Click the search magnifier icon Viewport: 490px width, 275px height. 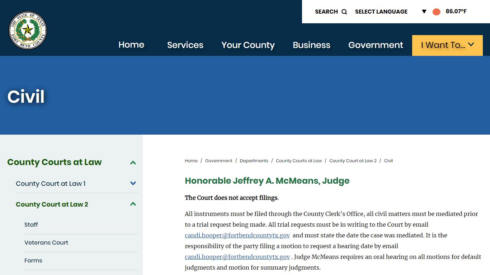point(344,12)
